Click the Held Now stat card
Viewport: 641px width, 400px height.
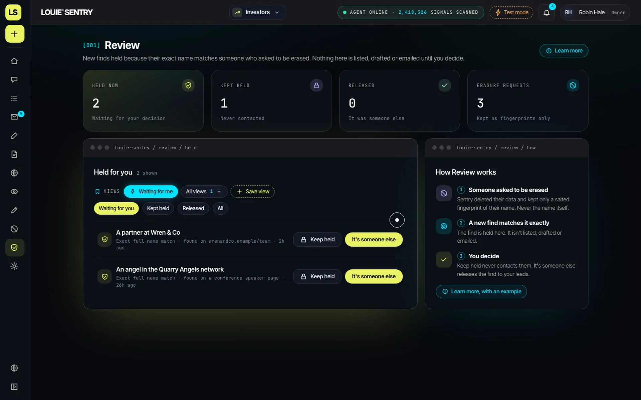pos(143,100)
